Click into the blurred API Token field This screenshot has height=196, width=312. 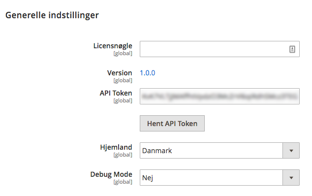(x=219, y=96)
